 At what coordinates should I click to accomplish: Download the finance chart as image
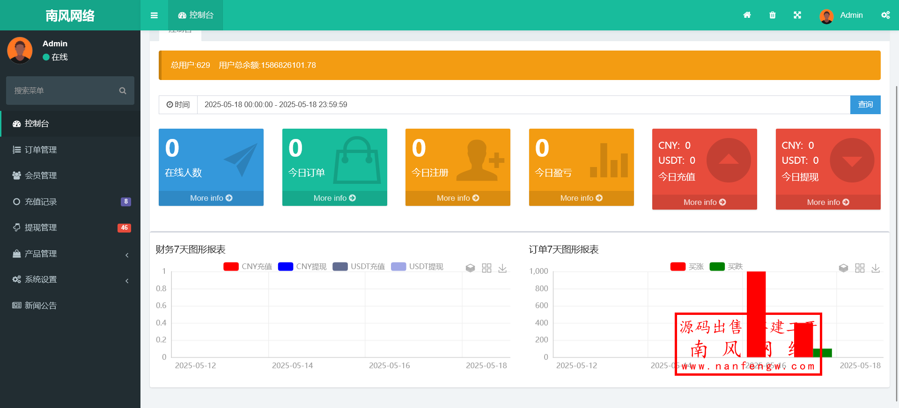(x=502, y=268)
